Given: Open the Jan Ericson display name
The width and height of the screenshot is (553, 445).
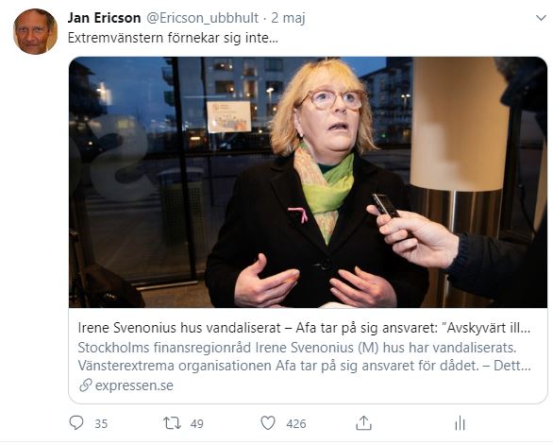Looking at the screenshot, I should (x=104, y=18).
